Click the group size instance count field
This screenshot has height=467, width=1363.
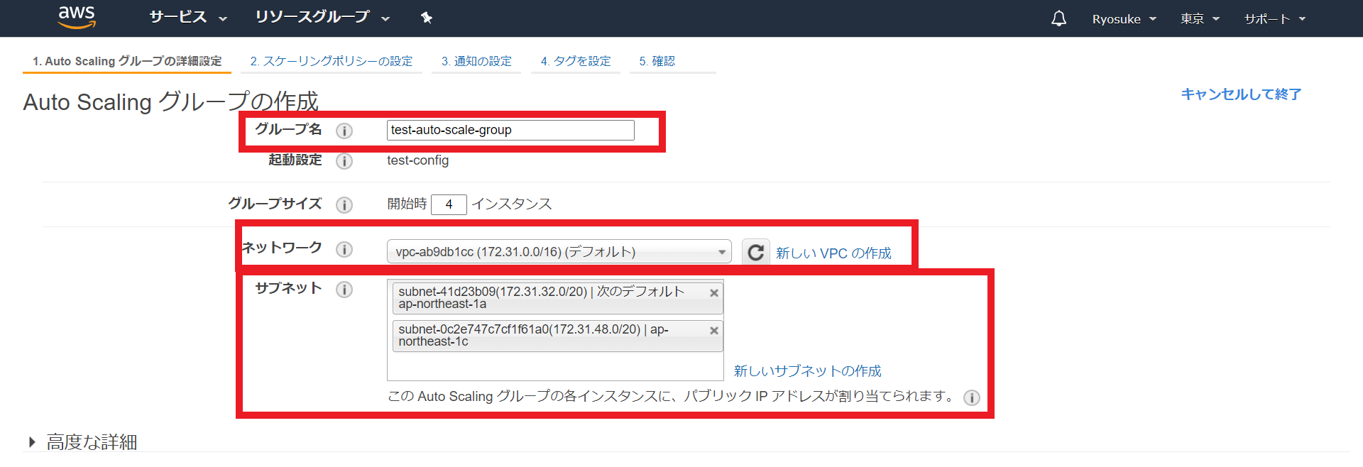[x=449, y=204]
